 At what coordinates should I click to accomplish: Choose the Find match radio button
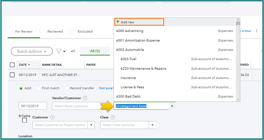(x=38, y=88)
